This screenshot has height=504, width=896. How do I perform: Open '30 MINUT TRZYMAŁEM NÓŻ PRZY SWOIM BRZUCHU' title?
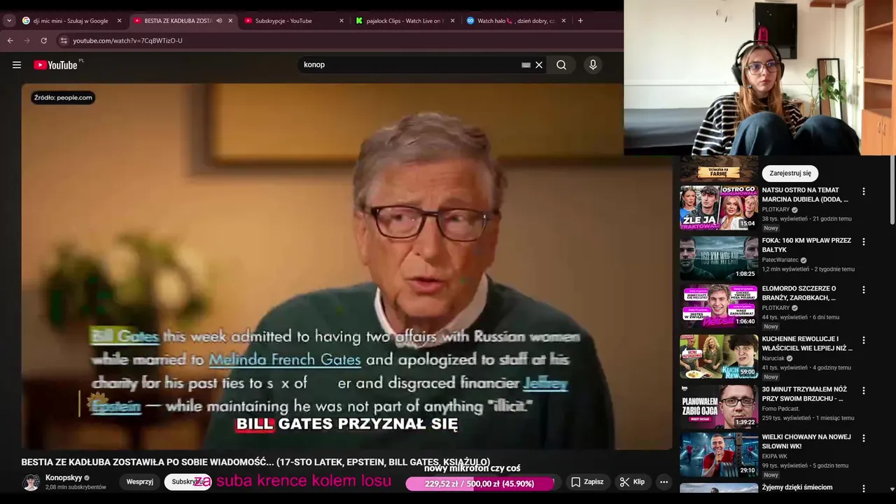pyautogui.click(x=804, y=393)
